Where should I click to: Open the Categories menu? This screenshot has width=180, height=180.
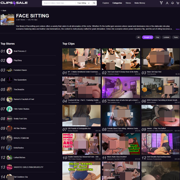coord(117,3)
